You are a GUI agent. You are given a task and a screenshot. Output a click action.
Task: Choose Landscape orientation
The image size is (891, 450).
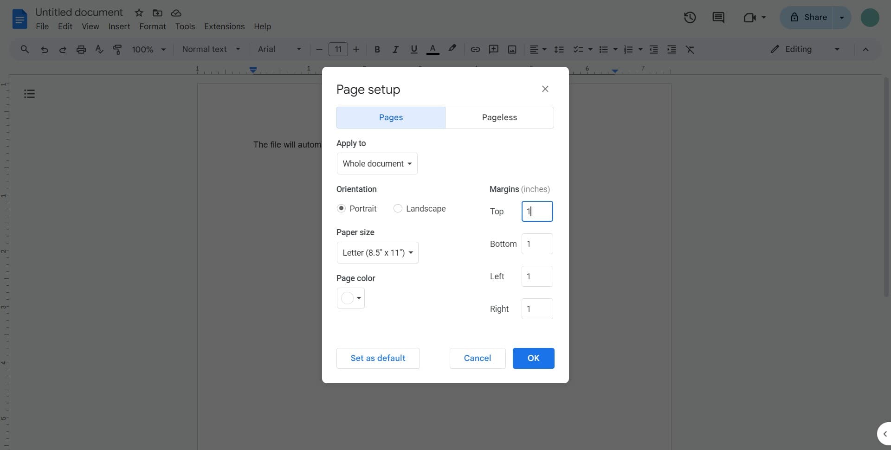(398, 209)
